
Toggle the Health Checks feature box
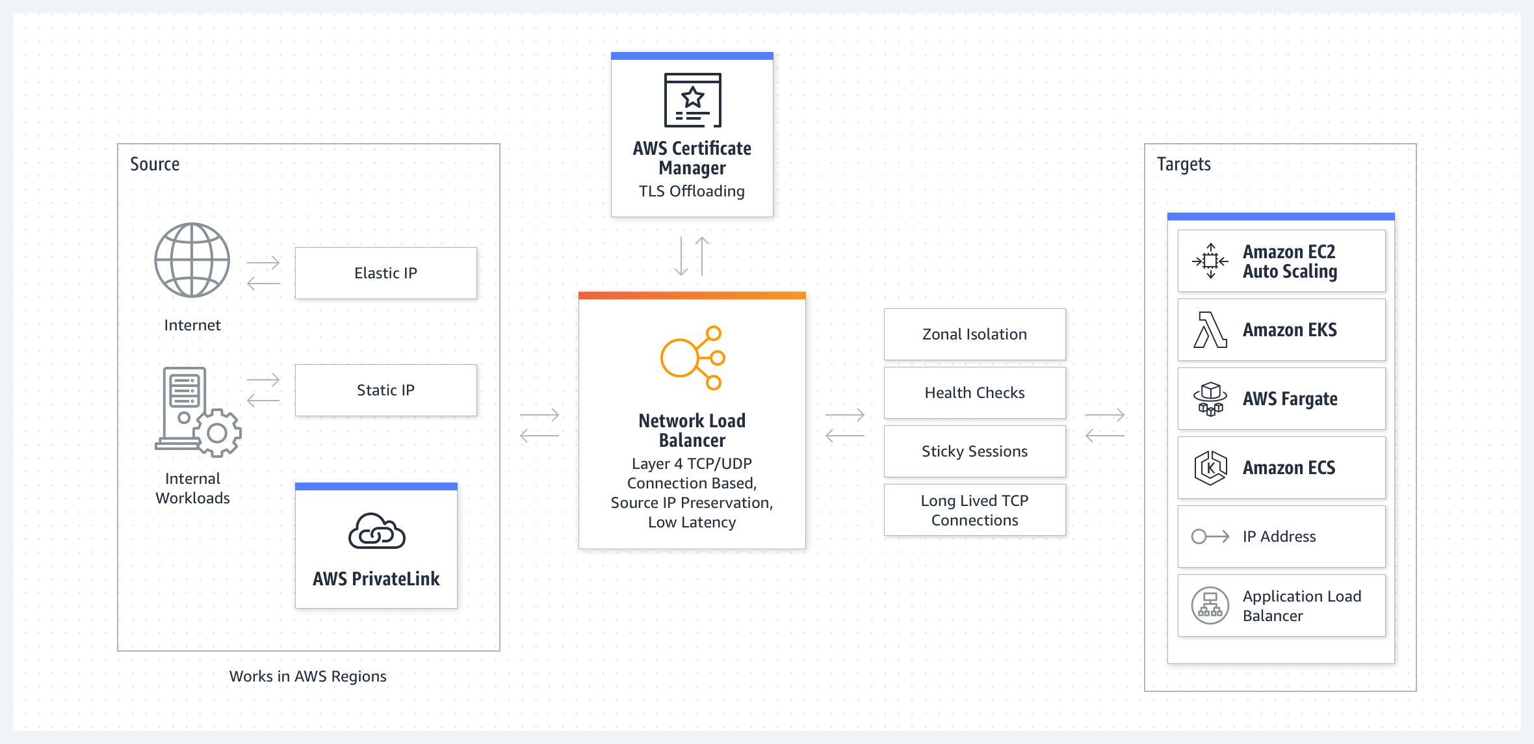(x=968, y=397)
